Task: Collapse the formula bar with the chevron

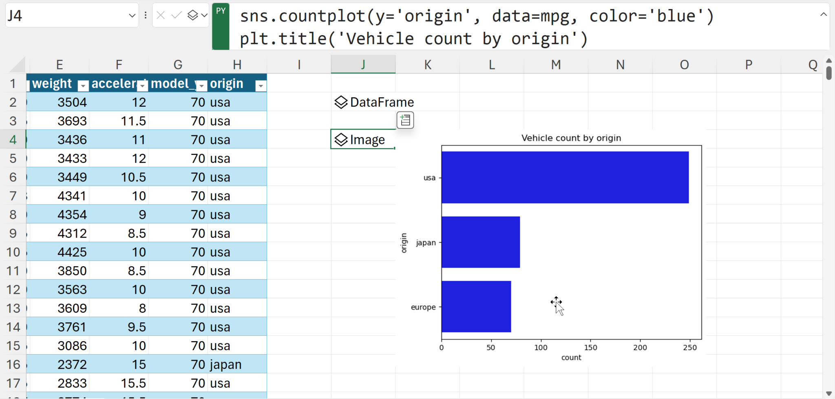Action: 824,14
